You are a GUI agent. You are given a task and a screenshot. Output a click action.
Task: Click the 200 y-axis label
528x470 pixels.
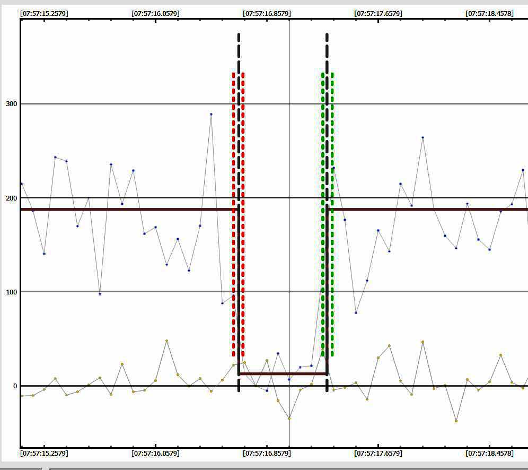(12, 198)
